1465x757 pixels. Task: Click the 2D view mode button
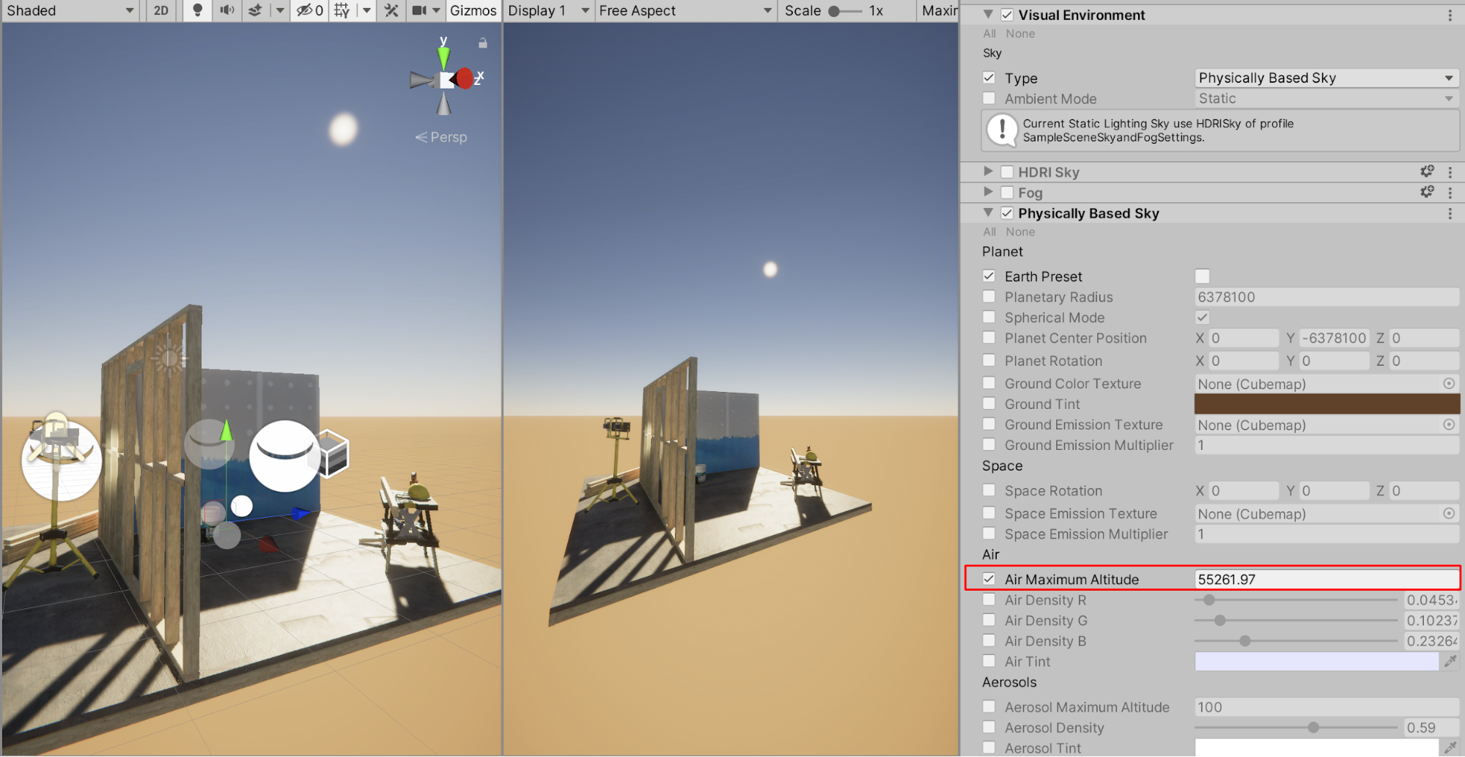click(x=161, y=10)
